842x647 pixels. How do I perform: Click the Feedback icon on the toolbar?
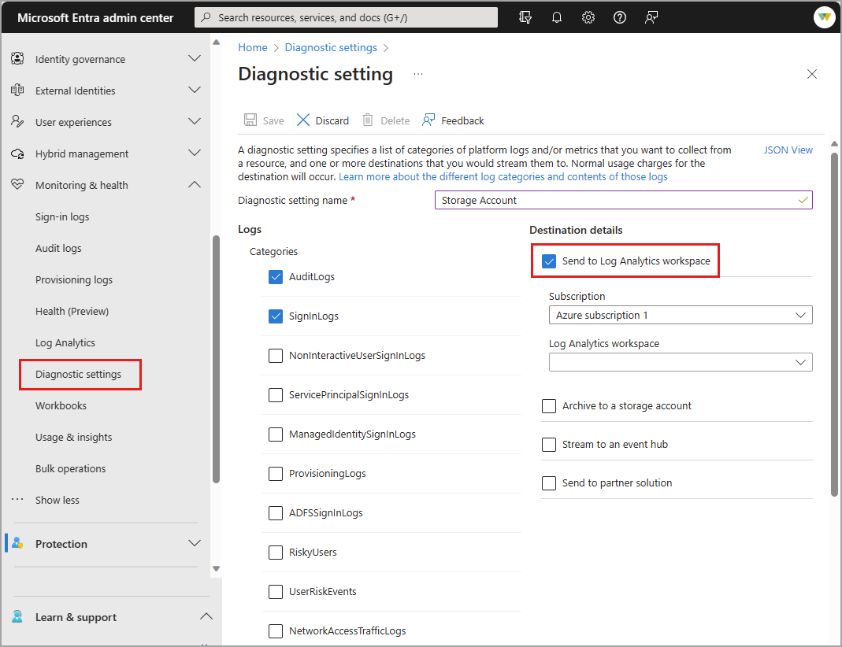tap(453, 120)
